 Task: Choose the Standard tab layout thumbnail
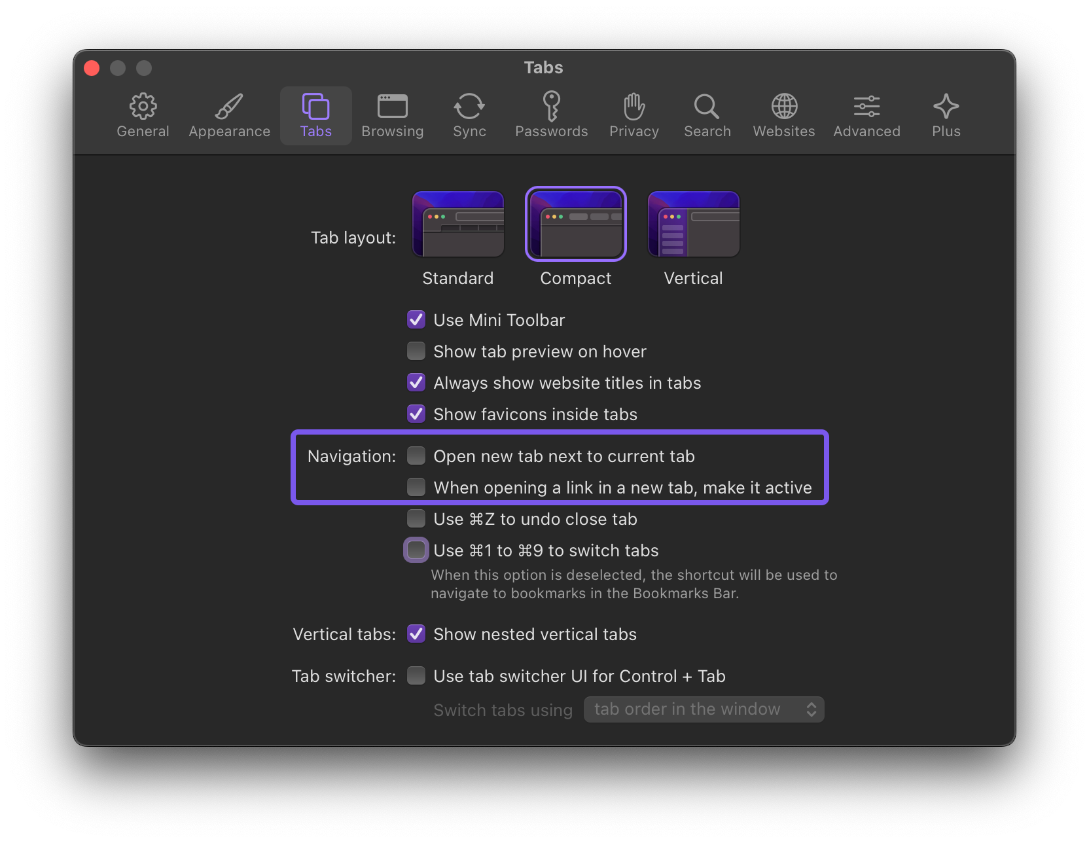(x=457, y=224)
